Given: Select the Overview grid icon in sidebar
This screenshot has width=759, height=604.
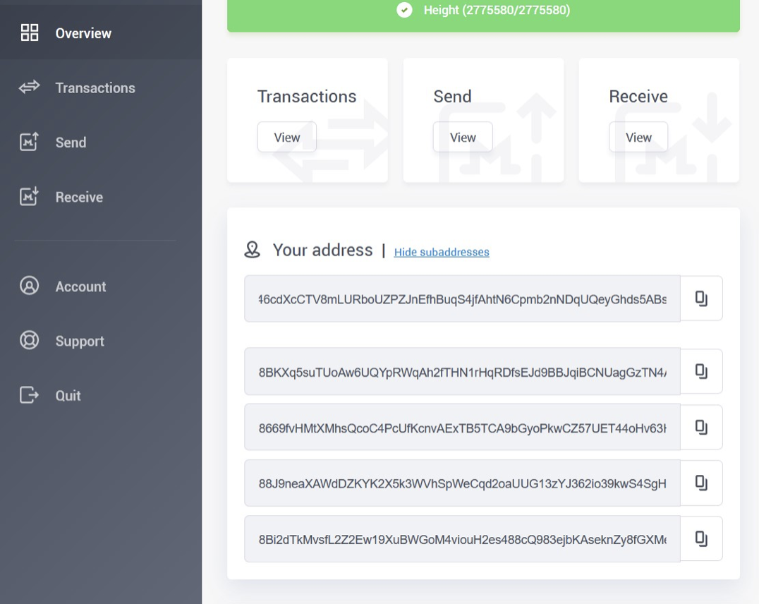Looking at the screenshot, I should [x=30, y=32].
